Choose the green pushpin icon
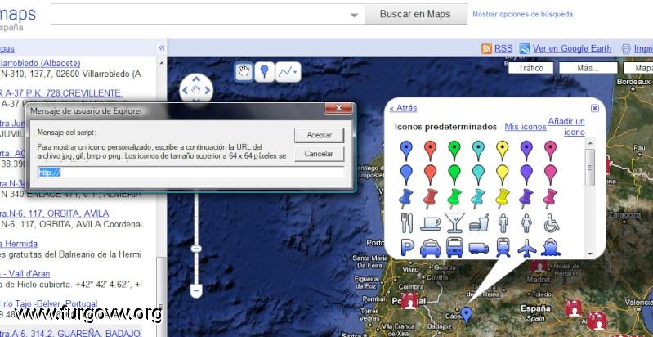 [x=454, y=199]
